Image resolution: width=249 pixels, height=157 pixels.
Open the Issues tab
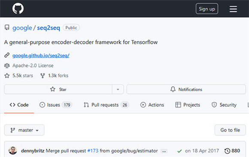click(x=56, y=105)
